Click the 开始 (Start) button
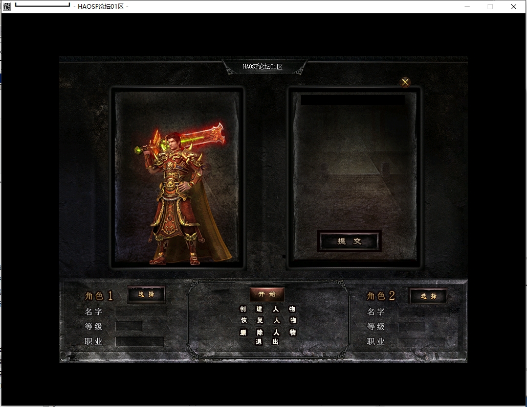The image size is (527, 407). (267, 294)
